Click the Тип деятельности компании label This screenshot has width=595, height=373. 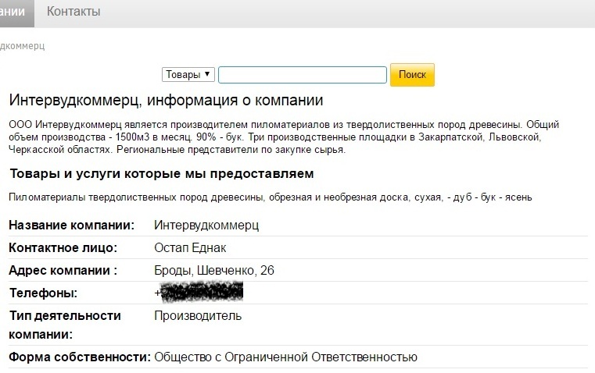point(64,325)
